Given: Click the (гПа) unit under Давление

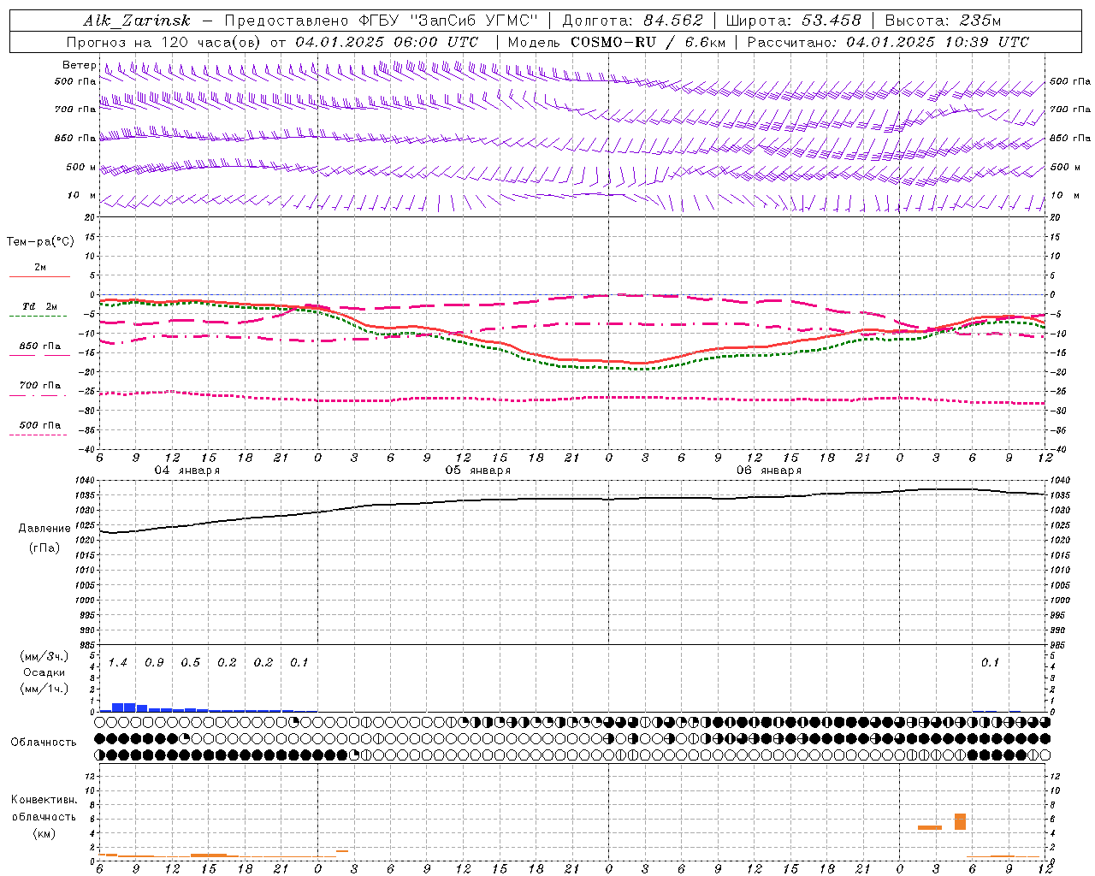Looking at the screenshot, I should (44, 548).
